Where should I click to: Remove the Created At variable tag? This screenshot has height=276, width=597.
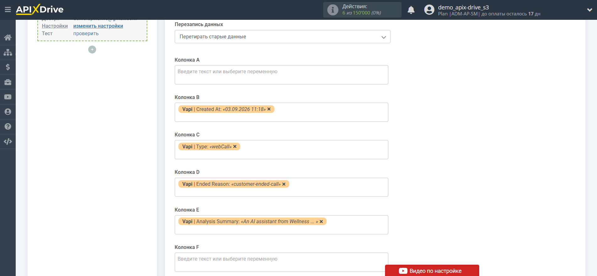(x=269, y=109)
